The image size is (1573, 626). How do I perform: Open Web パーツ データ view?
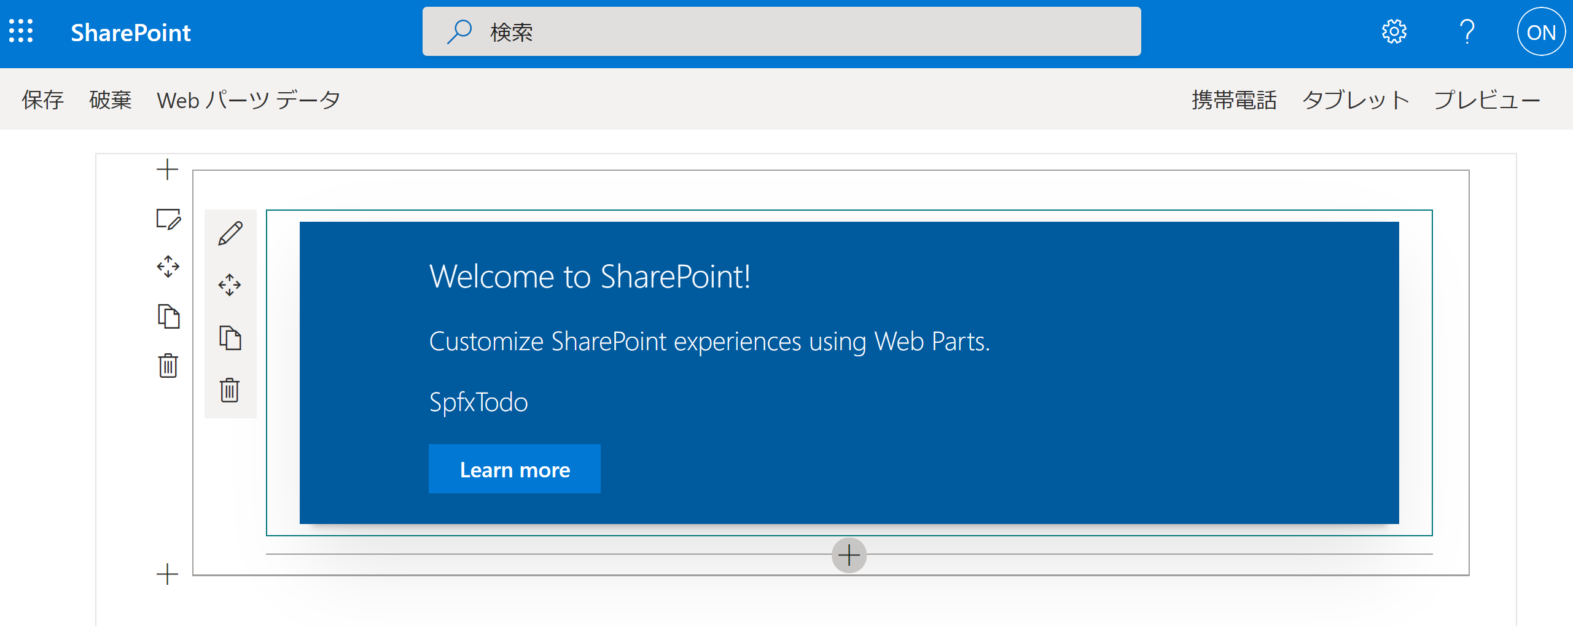pos(248,99)
